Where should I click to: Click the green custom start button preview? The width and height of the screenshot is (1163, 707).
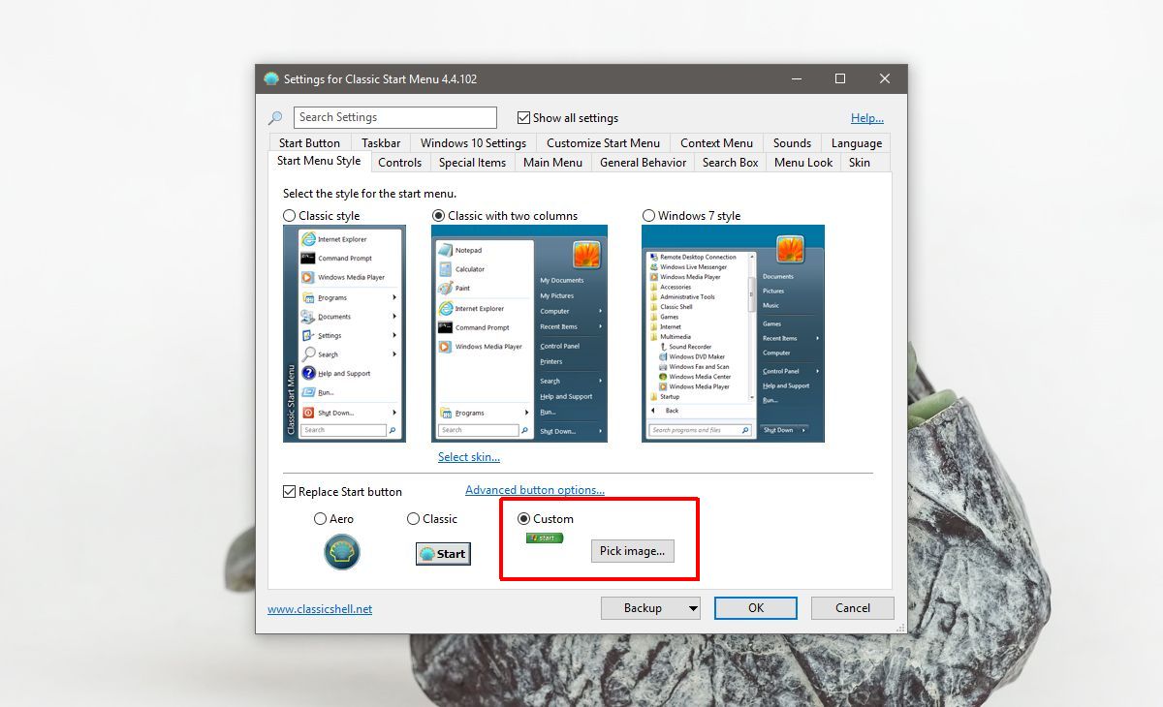pyautogui.click(x=544, y=538)
